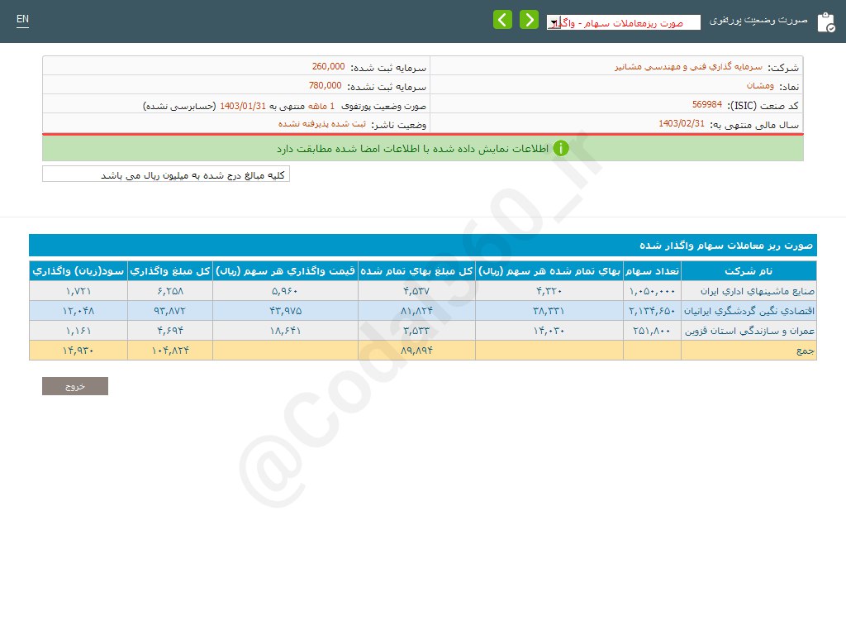Click the registered capital value 260,000
This screenshot has width=846, height=635.
point(327,67)
